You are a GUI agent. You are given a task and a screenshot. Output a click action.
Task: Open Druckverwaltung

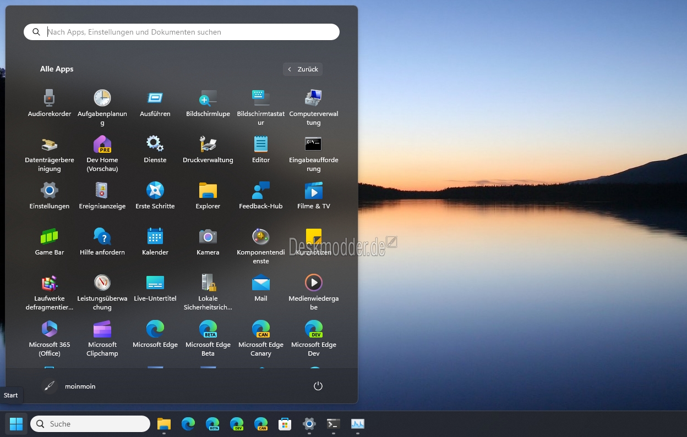tap(208, 150)
